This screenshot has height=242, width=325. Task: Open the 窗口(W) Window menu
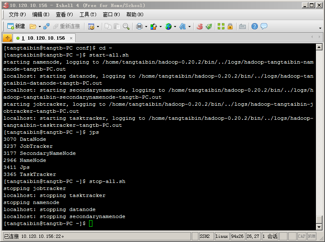111,14
